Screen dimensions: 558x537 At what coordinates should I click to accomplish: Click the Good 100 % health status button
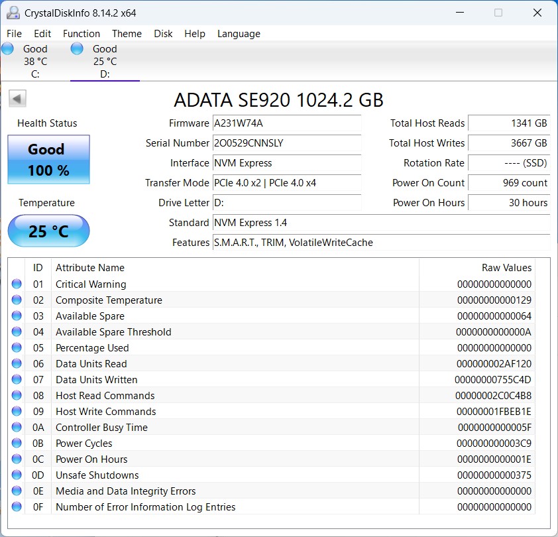[48, 160]
